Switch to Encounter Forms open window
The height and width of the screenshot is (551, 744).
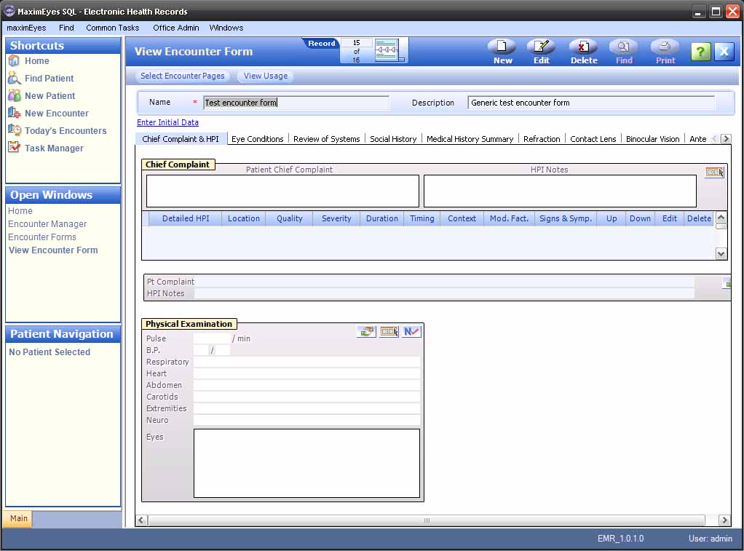41,237
